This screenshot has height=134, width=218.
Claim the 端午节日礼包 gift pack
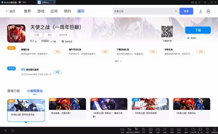105,52
